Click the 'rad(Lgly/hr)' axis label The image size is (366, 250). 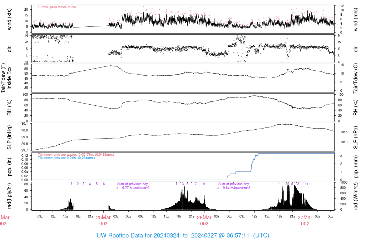[x=9, y=196]
